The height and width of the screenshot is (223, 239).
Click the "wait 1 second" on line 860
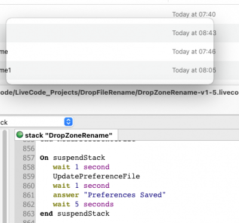pos(81,185)
